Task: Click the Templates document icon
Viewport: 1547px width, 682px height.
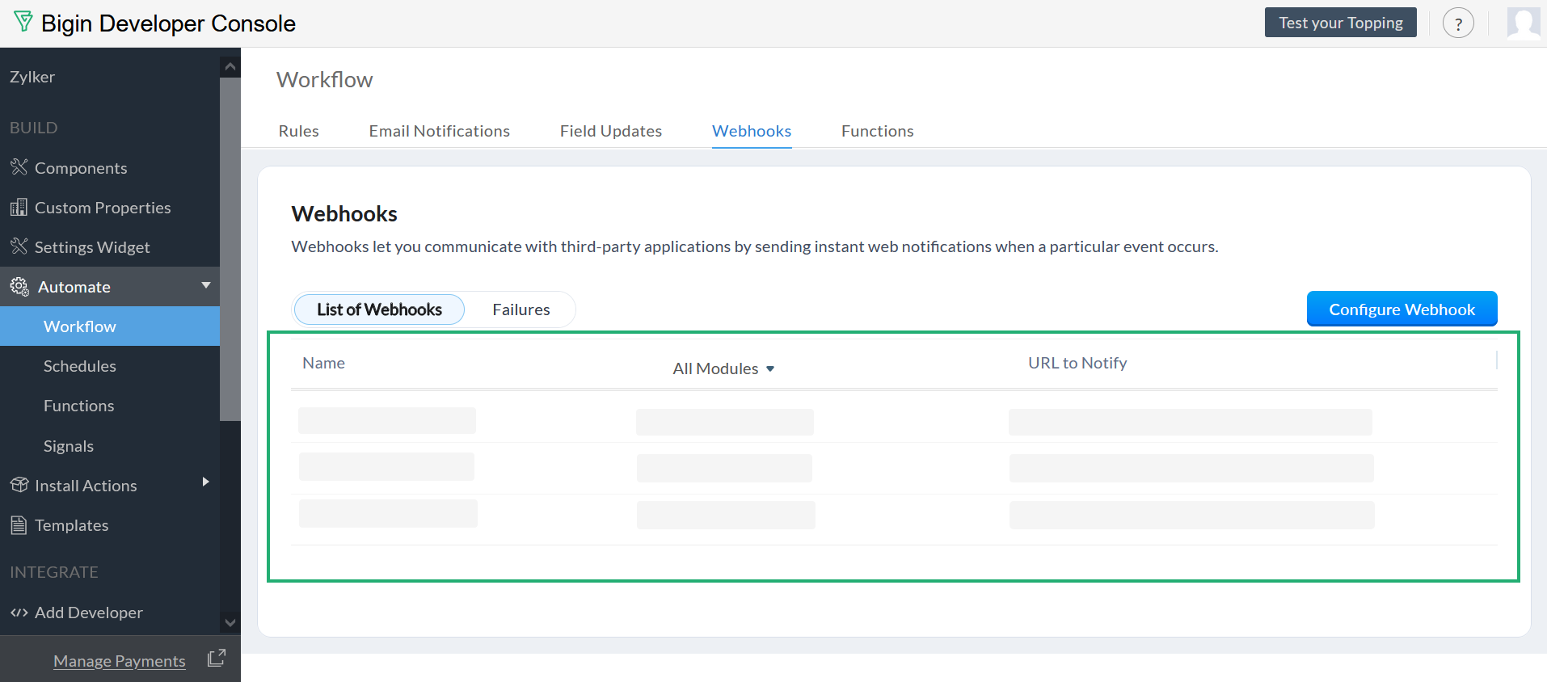Action: click(x=19, y=524)
